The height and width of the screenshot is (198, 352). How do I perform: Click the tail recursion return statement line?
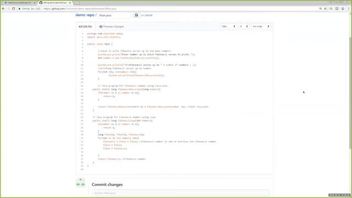point(153,107)
